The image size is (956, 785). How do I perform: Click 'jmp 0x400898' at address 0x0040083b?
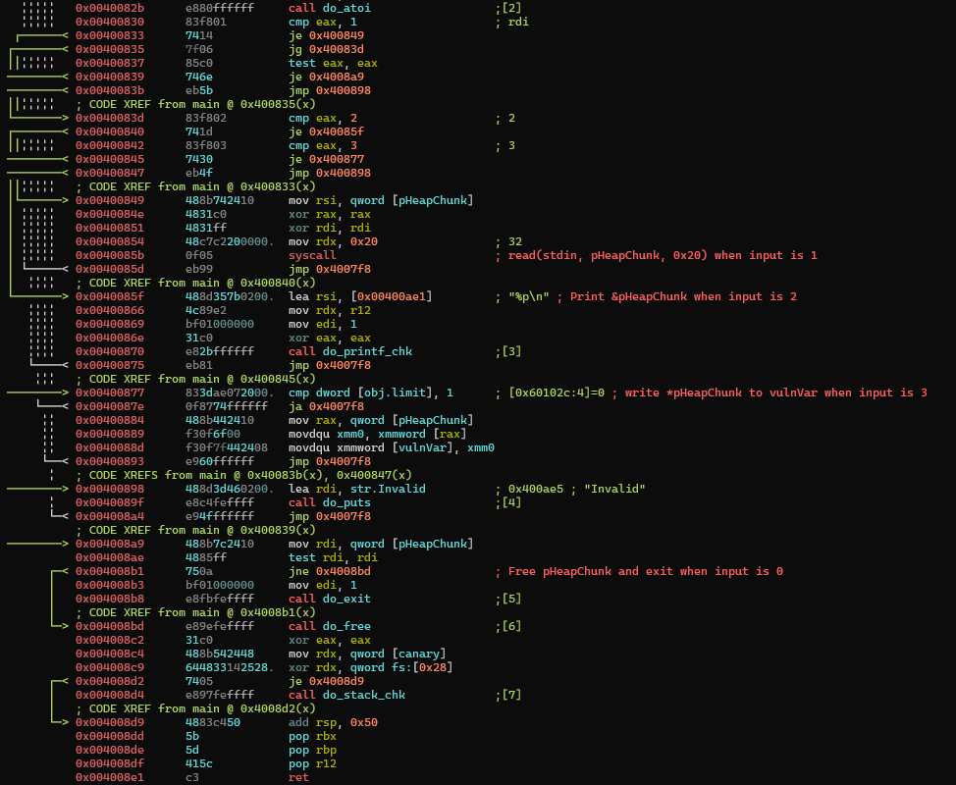[329, 91]
